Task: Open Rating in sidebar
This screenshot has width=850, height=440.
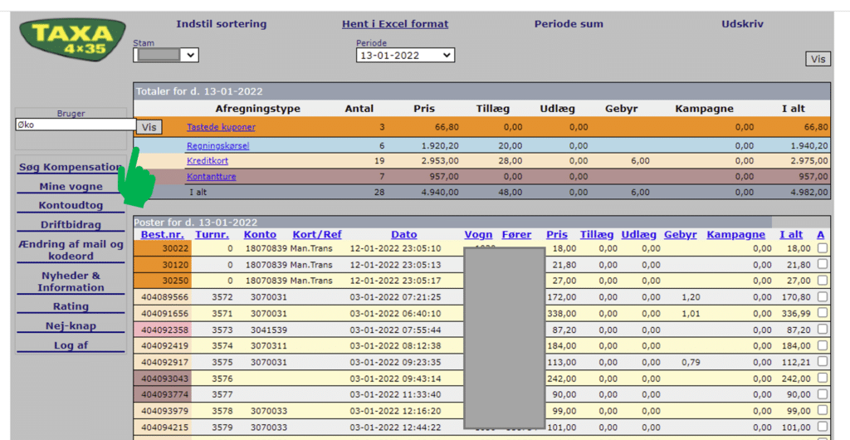Action: tap(71, 306)
